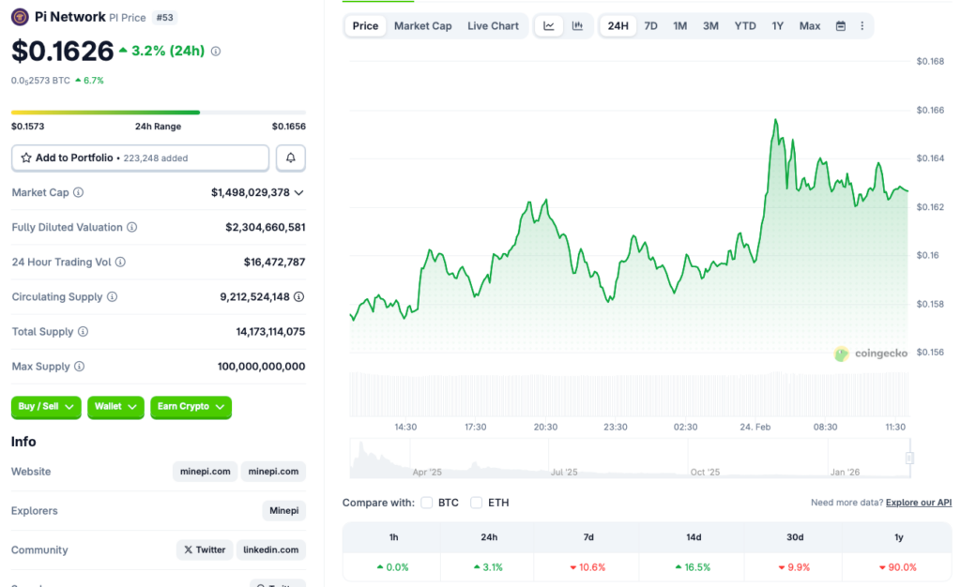Click info icon beside Circulating Supply

pos(112,296)
